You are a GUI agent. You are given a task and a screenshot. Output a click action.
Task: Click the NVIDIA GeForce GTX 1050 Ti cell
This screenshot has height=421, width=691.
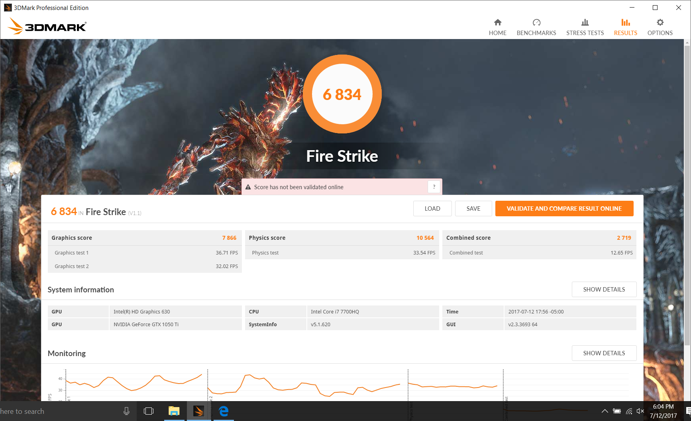pos(175,325)
